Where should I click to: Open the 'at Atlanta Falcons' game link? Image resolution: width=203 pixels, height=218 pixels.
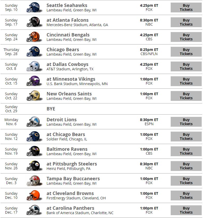tap(67, 20)
